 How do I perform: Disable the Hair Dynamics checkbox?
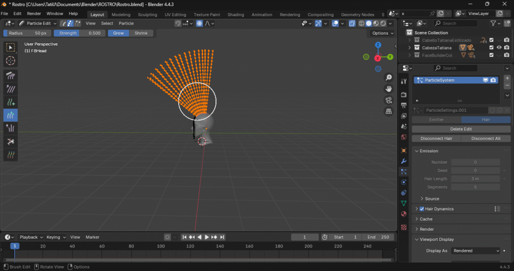point(422,209)
